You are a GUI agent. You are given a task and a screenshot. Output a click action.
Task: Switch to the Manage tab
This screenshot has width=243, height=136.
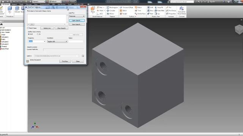[x=29, y=4]
